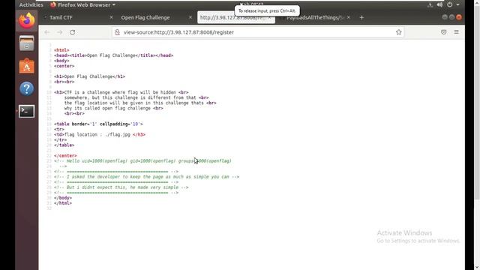Open the Pocket save icon

pyautogui.click(x=443, y=32)
